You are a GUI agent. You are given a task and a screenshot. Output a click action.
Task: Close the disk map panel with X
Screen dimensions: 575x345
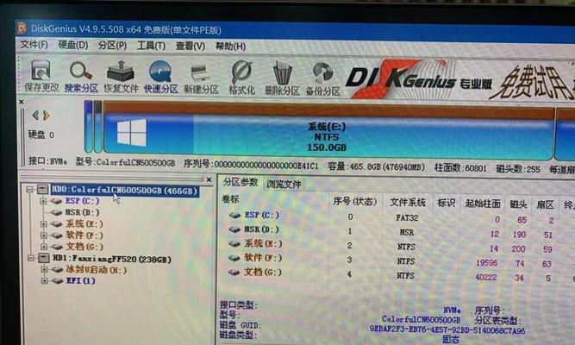(22, 102)
